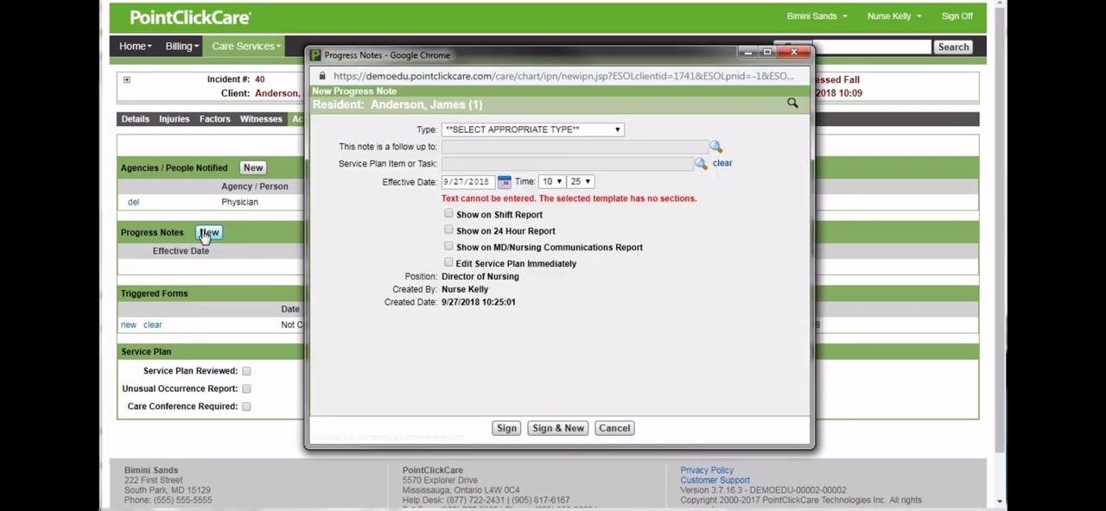
Task: Open the Customer Support link
Action: 715,480
